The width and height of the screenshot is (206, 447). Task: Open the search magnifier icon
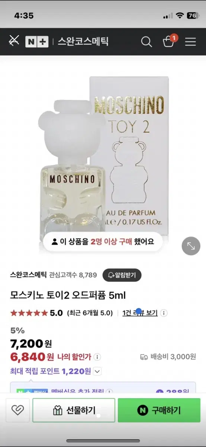(147, 42)
